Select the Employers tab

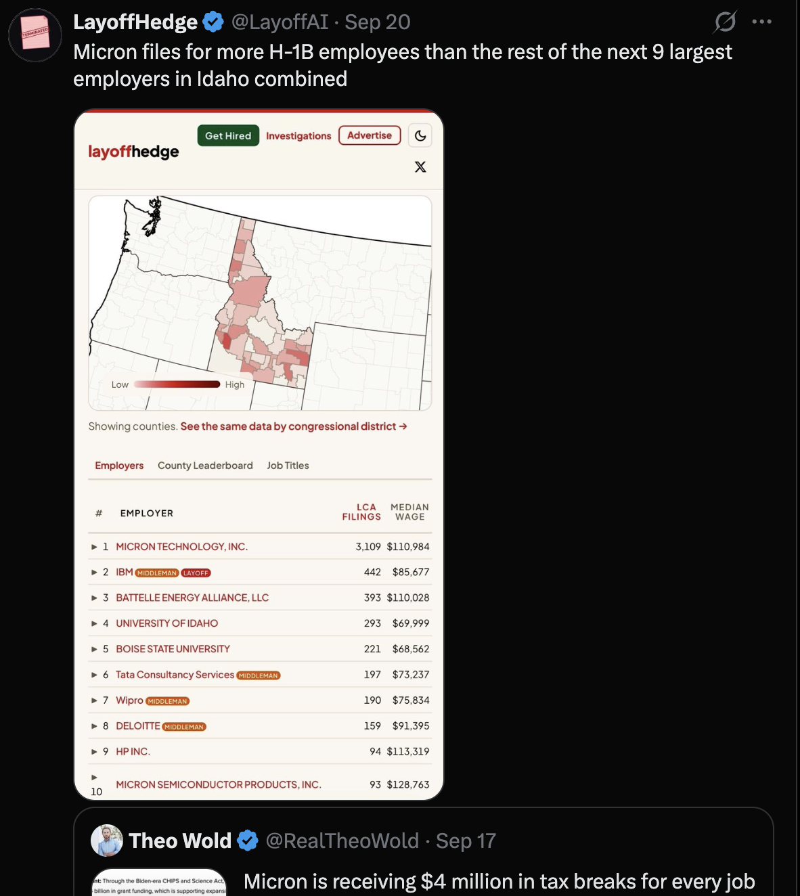point(119,466)
